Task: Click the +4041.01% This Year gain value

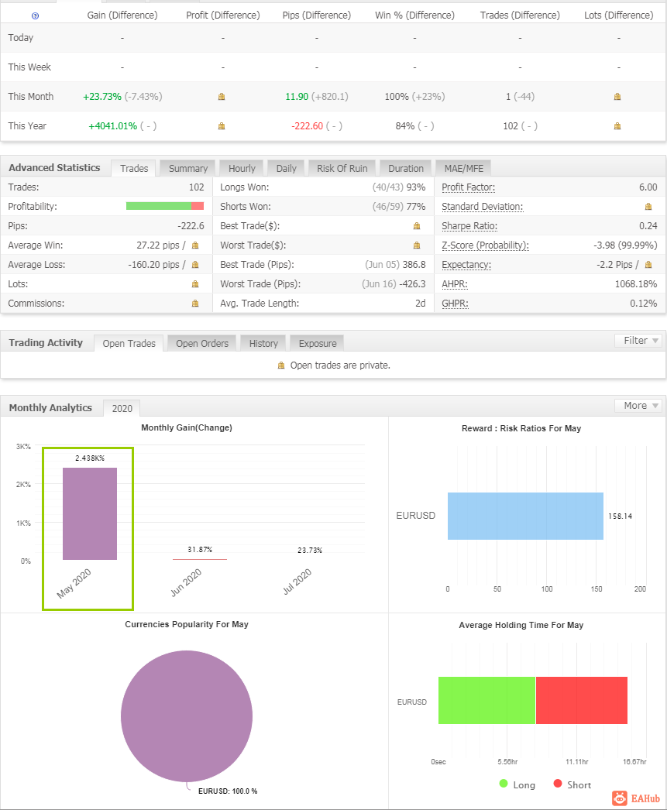Action: pyautogui.click(x=112, y=126)
